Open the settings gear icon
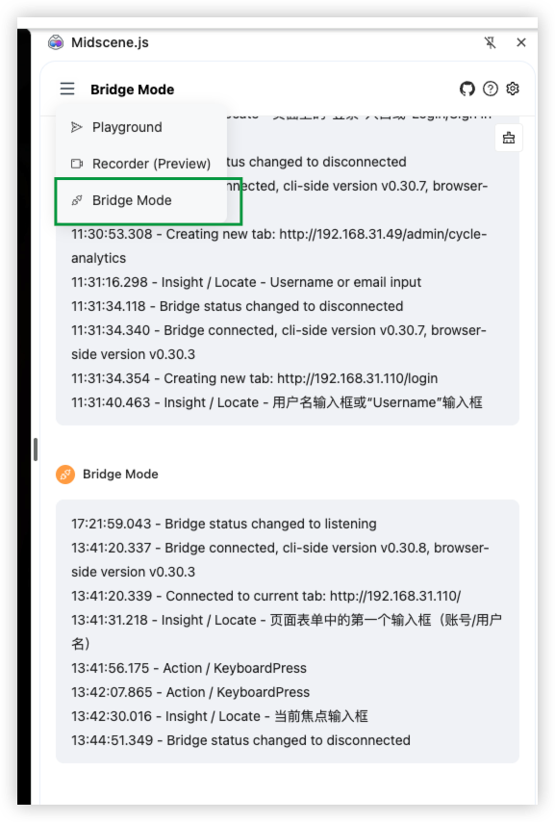 pos(513,89)
